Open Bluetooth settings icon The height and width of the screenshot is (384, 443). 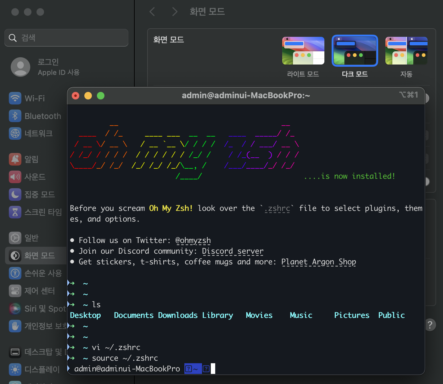click(15, 116)
